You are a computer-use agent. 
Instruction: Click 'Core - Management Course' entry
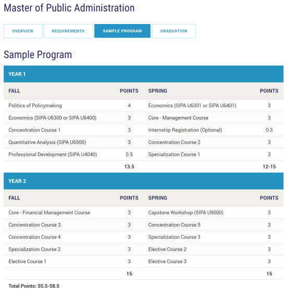178,118
